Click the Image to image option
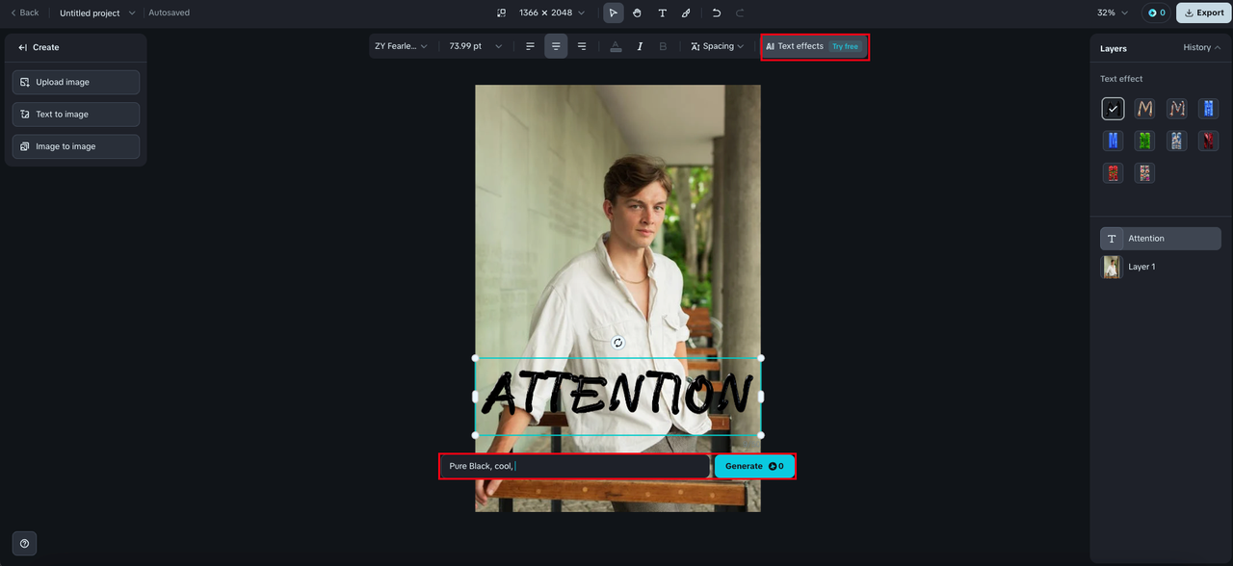Image resolution: width=1233 pixels, height=566 pixels. tap(76, 146)
